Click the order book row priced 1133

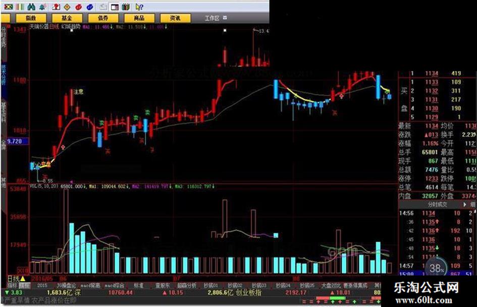436,82
